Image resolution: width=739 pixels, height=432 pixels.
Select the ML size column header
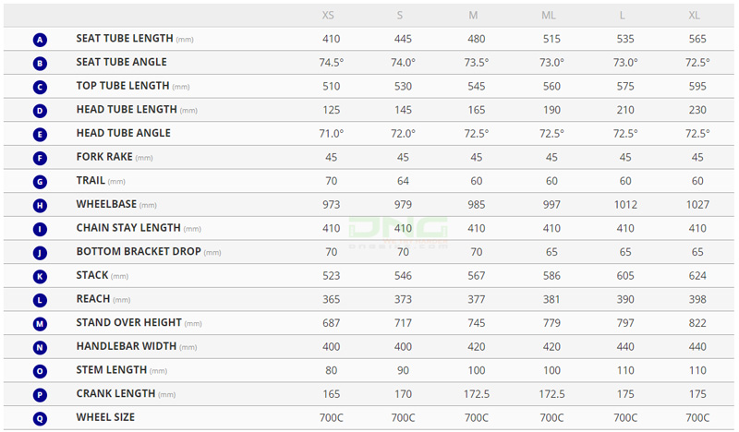pyautogui.click(x=549, y=16)
